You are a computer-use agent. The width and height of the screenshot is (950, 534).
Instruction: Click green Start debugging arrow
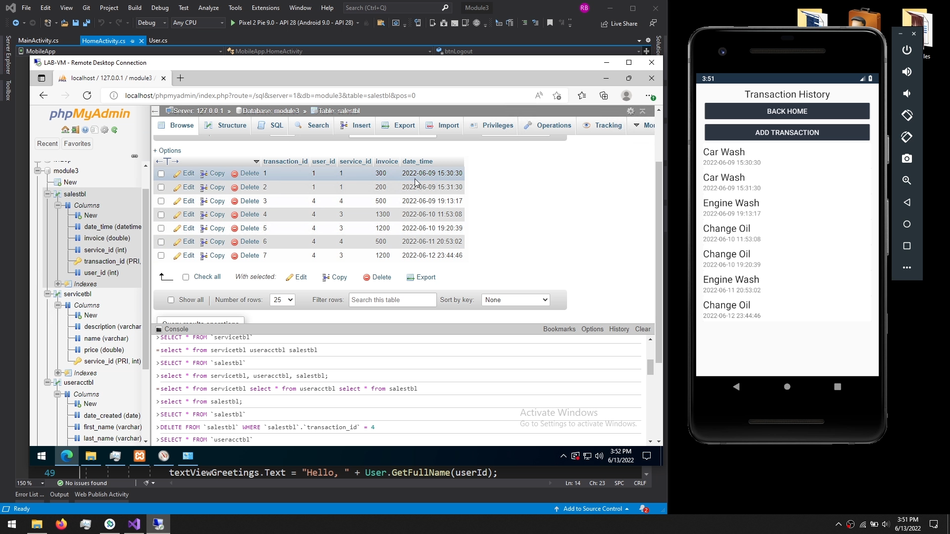[233, 23]
